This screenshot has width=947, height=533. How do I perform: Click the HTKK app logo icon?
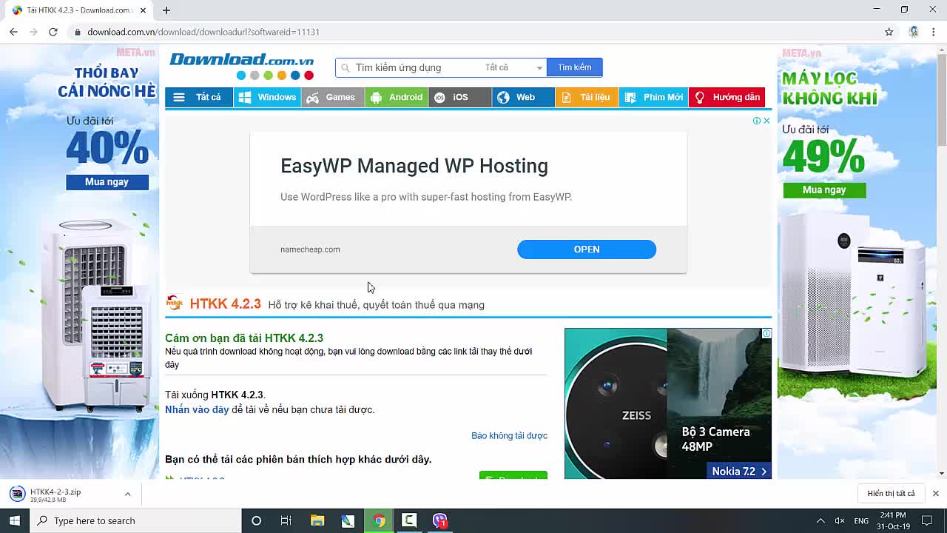(x=175, y=302)
